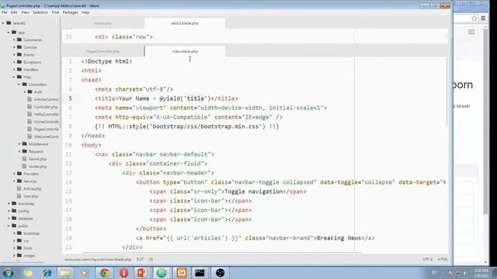Click line number 5 in the gutter
This screenshot has width=497, height=279.
coord(70,98)
